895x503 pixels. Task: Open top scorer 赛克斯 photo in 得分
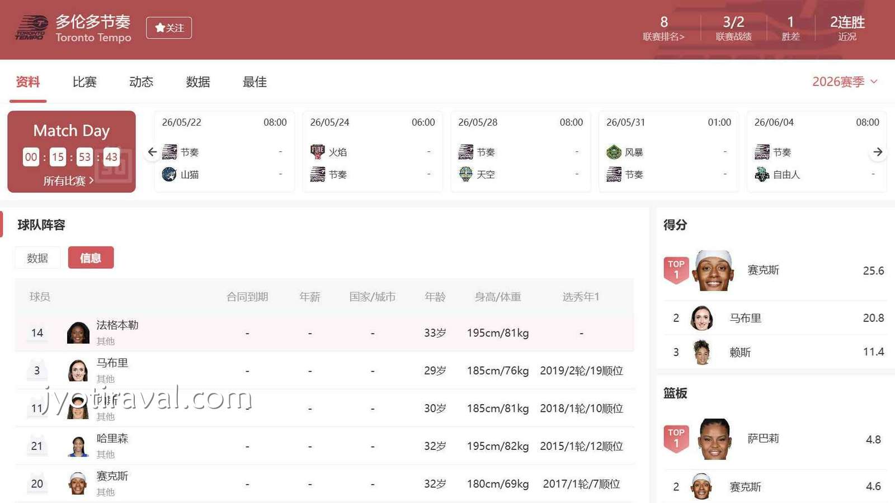(713, 271)
